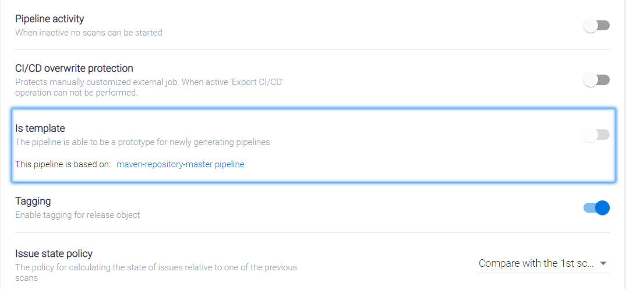Image resolution: width=626 pixels, height=289 pixels.
Task: Click empty space inside highlighted Is template card
Action: [x=408, y=157]
